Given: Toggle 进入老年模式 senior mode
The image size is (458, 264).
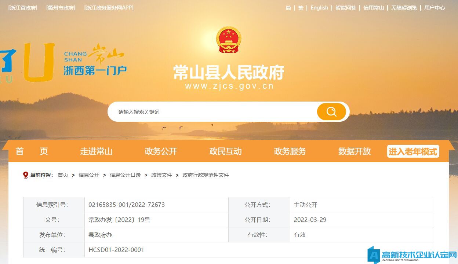Looking at the screenshot, I should [x=413, y=151].
